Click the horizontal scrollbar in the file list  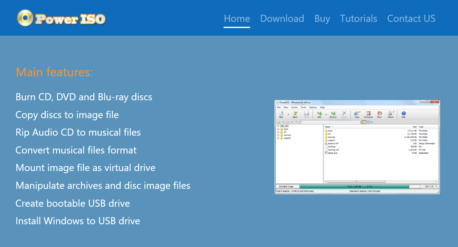(356, 181)
